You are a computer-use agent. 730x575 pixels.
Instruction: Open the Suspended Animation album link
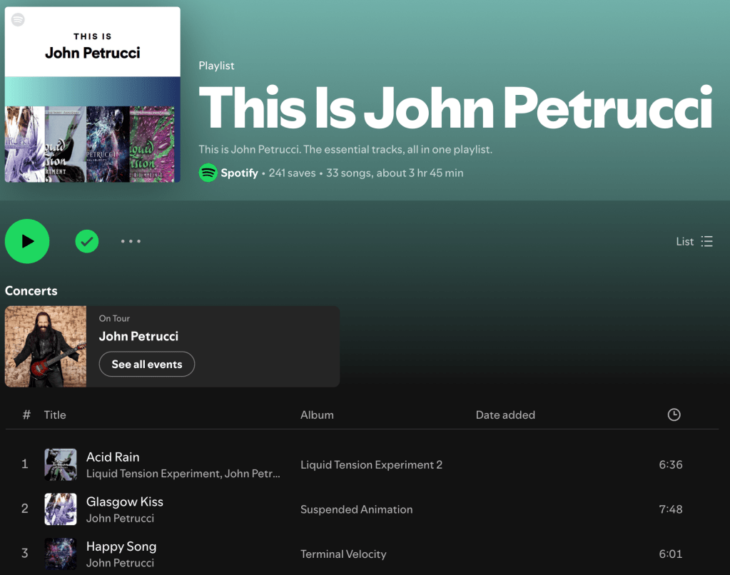tap(356, 509)
